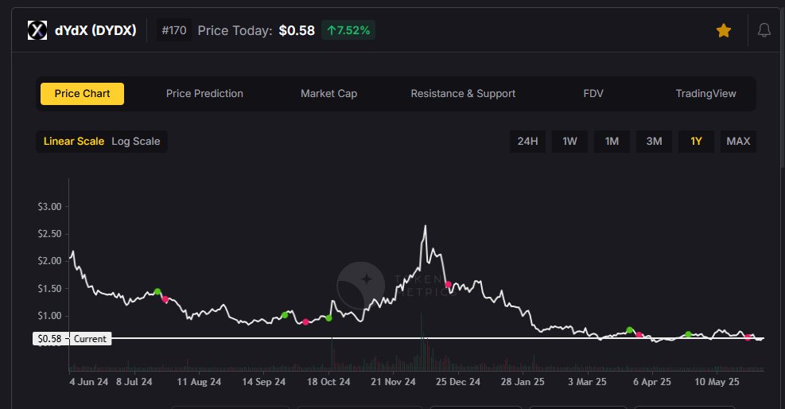Viewport: 785px width, 409px height.
Task: Show MAX price history
Action: click(738, 141)
